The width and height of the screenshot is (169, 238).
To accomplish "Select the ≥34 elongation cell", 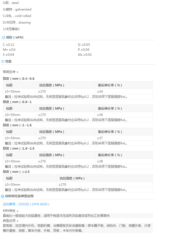I will tap(100, 92).
